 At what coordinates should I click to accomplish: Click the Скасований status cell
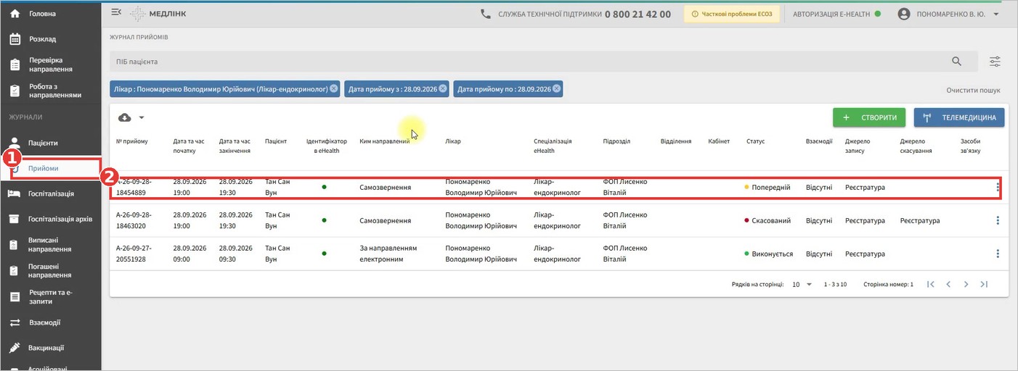point(767,220)
